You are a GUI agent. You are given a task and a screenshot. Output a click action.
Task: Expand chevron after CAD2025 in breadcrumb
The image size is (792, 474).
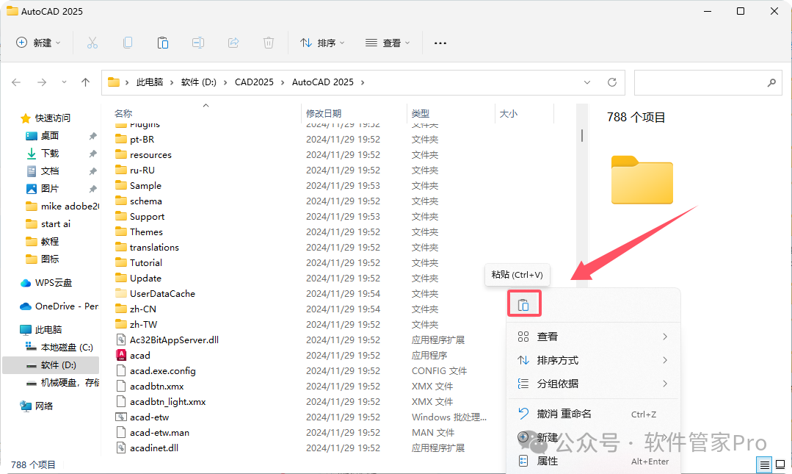(283, 82)
